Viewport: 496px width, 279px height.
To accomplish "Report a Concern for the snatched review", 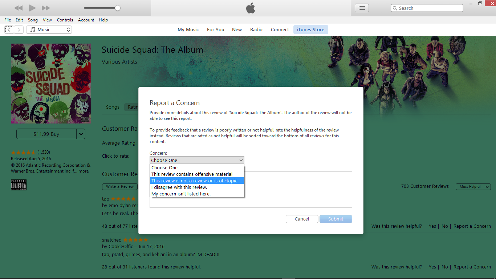I will (472, 267).
